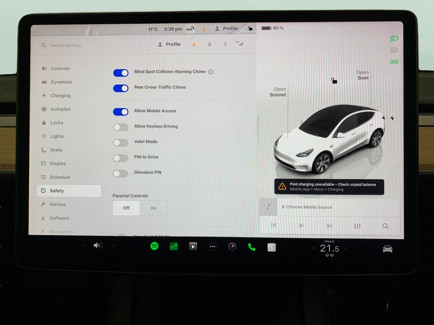The image size is (434, 325).
Task: Open the Bluetooth settings icon
Action: (225, 44)
